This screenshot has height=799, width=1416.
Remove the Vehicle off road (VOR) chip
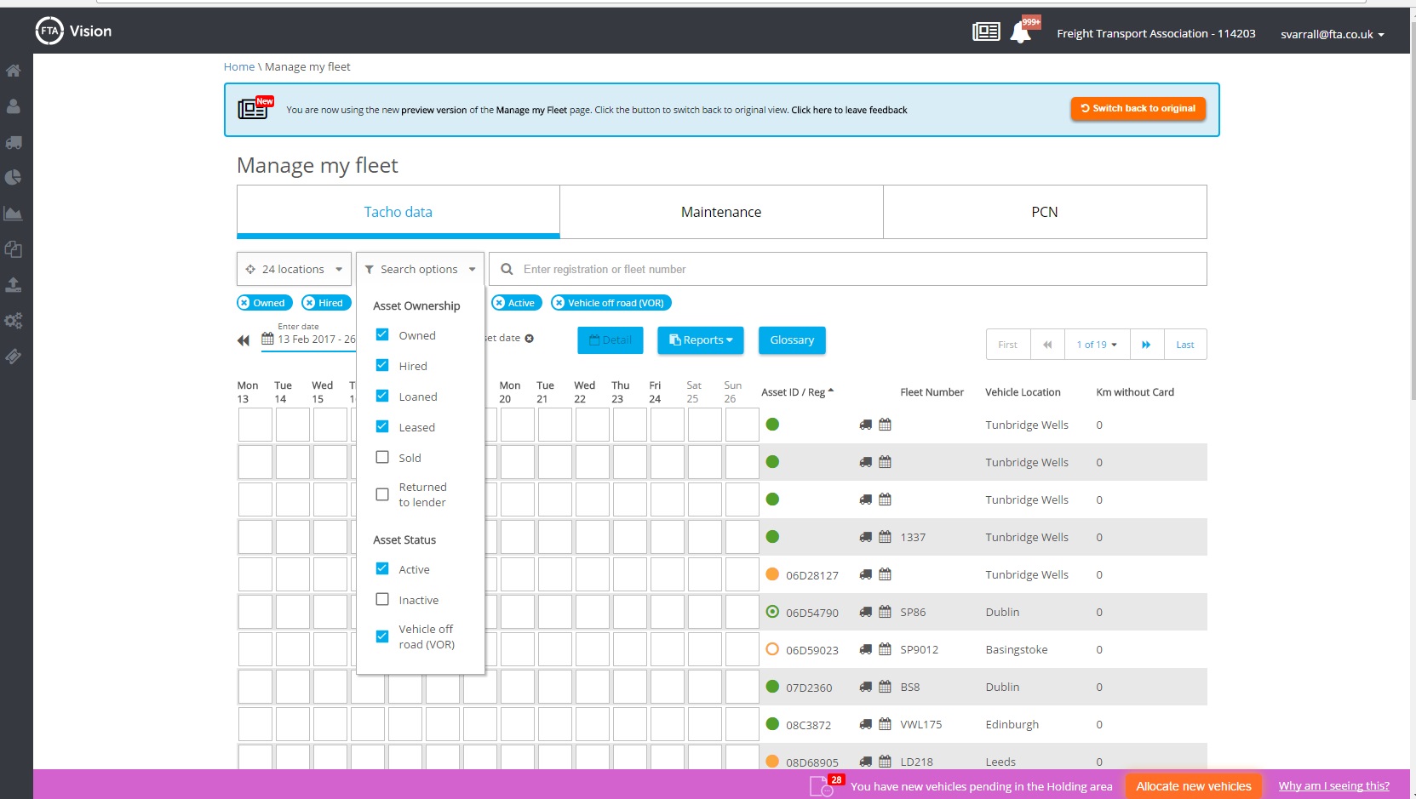559,303
